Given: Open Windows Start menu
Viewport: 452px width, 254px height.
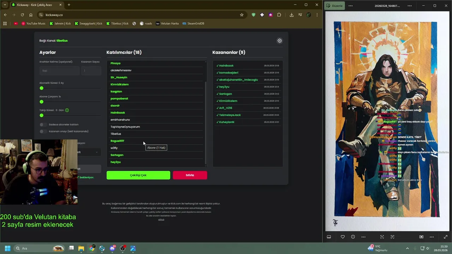Looking at the screenshot, I should coord(7,248).
